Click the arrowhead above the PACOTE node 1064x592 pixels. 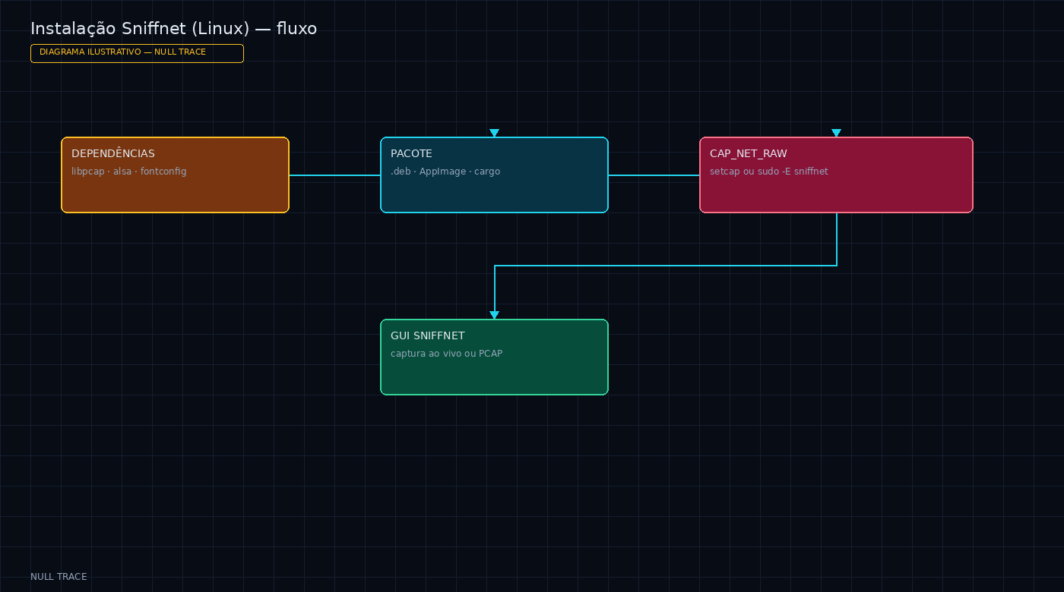tap(494, 133)
